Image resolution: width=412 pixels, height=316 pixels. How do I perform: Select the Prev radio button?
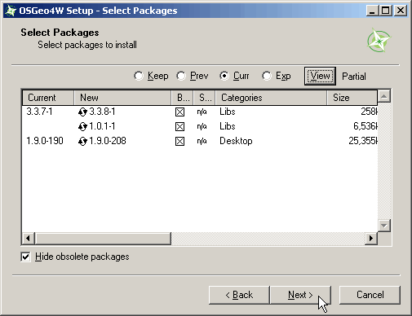click(181, 76)
